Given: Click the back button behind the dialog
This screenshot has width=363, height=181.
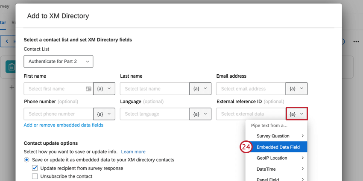Looking at the screenshot, I should click(x=8, y=41).
